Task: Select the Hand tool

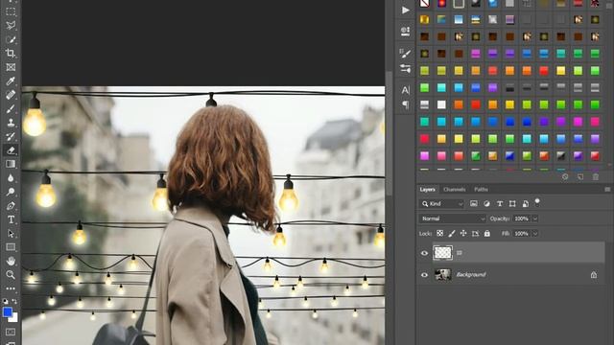Action: coord(11,261)
